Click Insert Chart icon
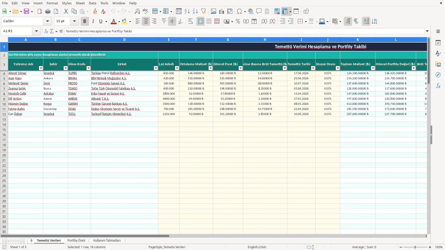The image size is (445, 250). tap(222, 11)
